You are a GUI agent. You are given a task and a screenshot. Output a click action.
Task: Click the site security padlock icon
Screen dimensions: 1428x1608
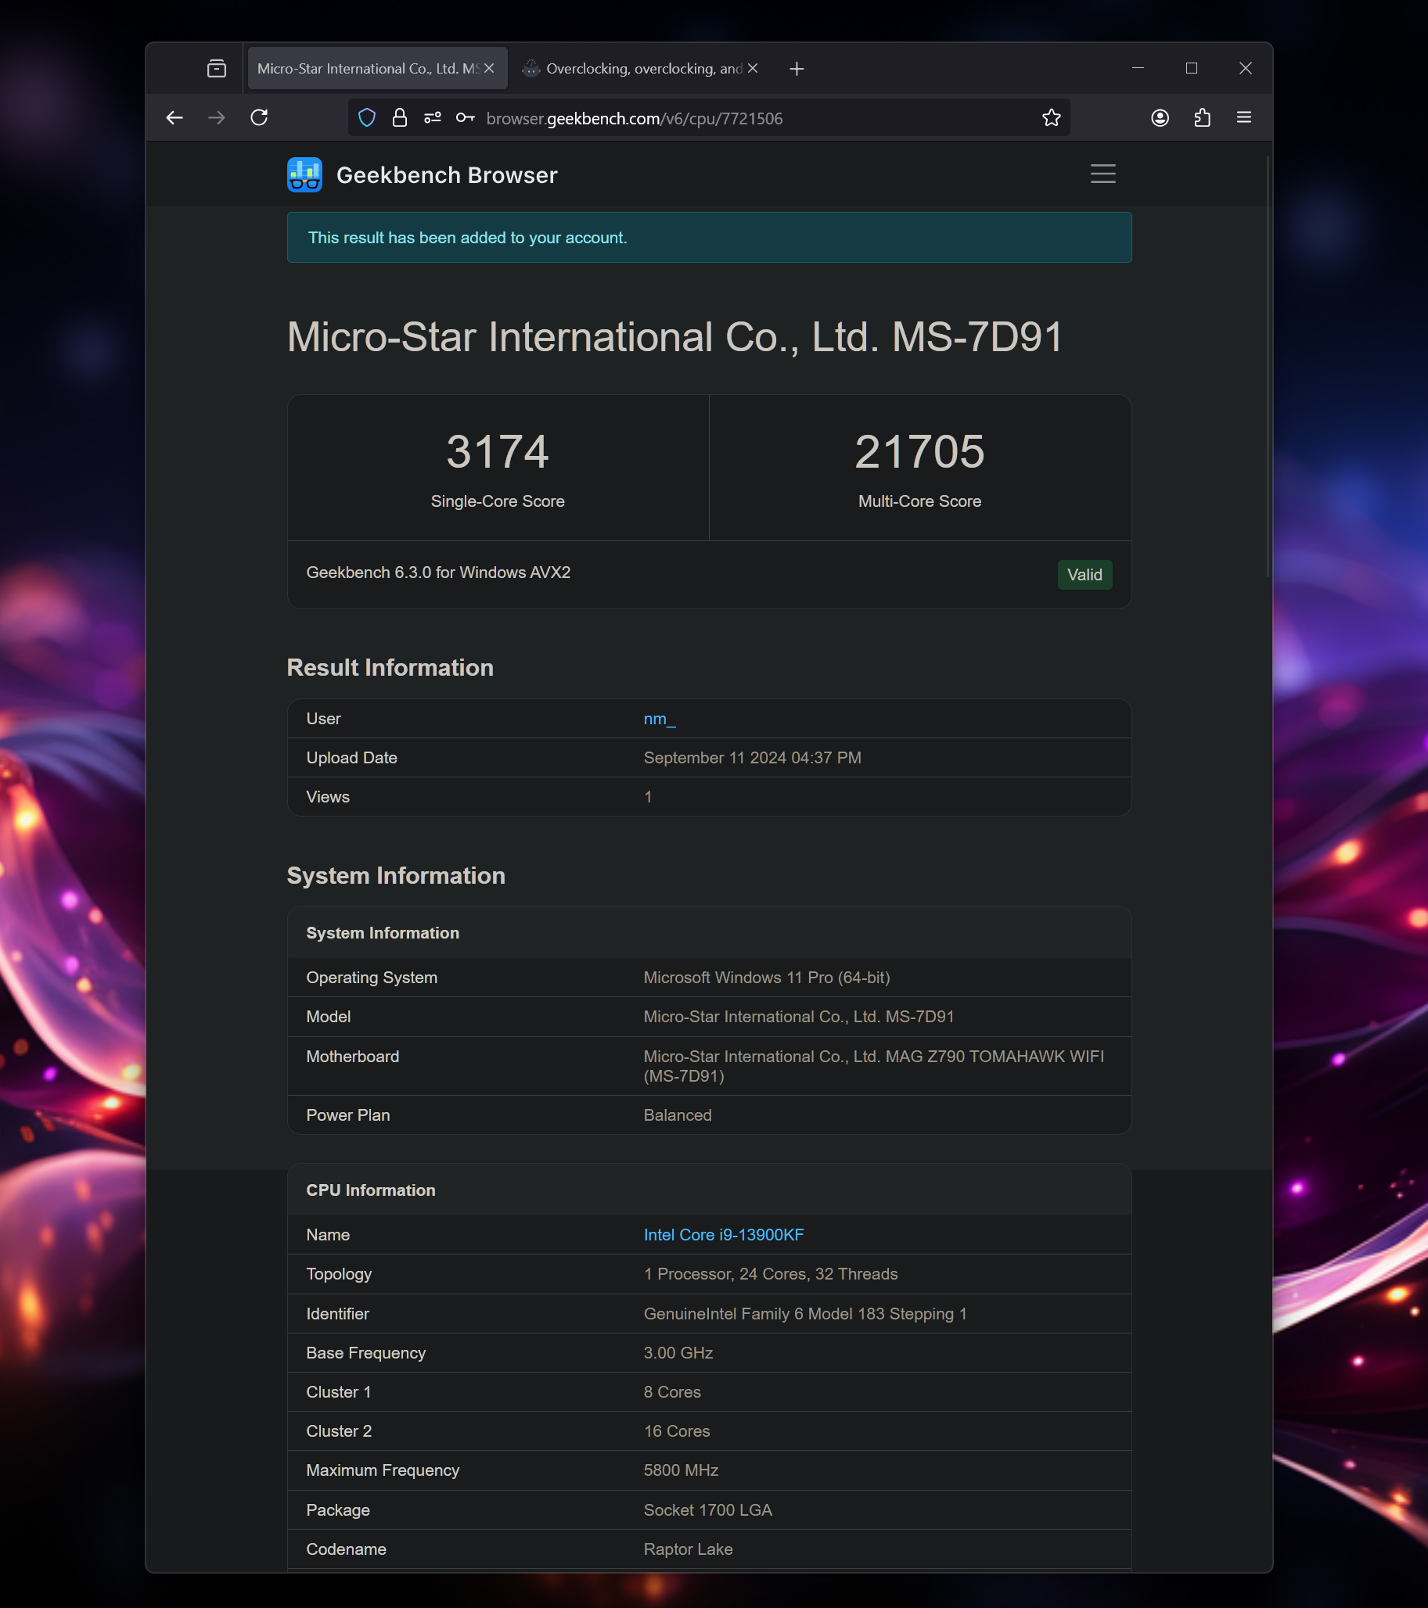pyautogui.click(x=400, y=118)
